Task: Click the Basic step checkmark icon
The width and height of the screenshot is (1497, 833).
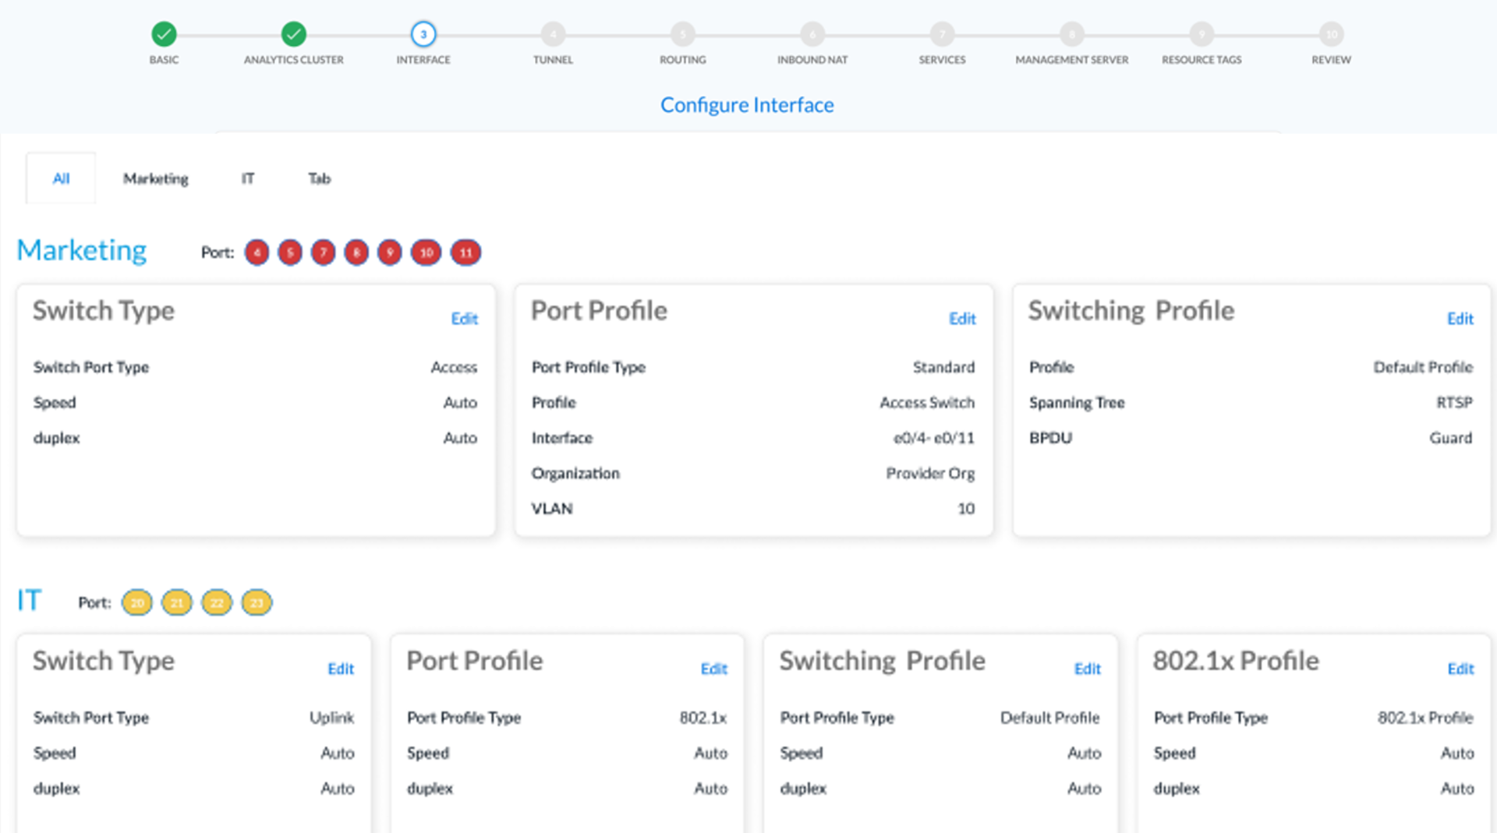Action: click(x=164, y=34)
